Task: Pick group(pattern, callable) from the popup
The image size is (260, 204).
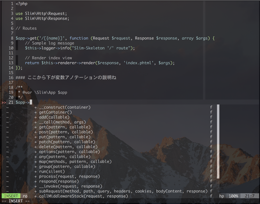Action: pos(67,166)
